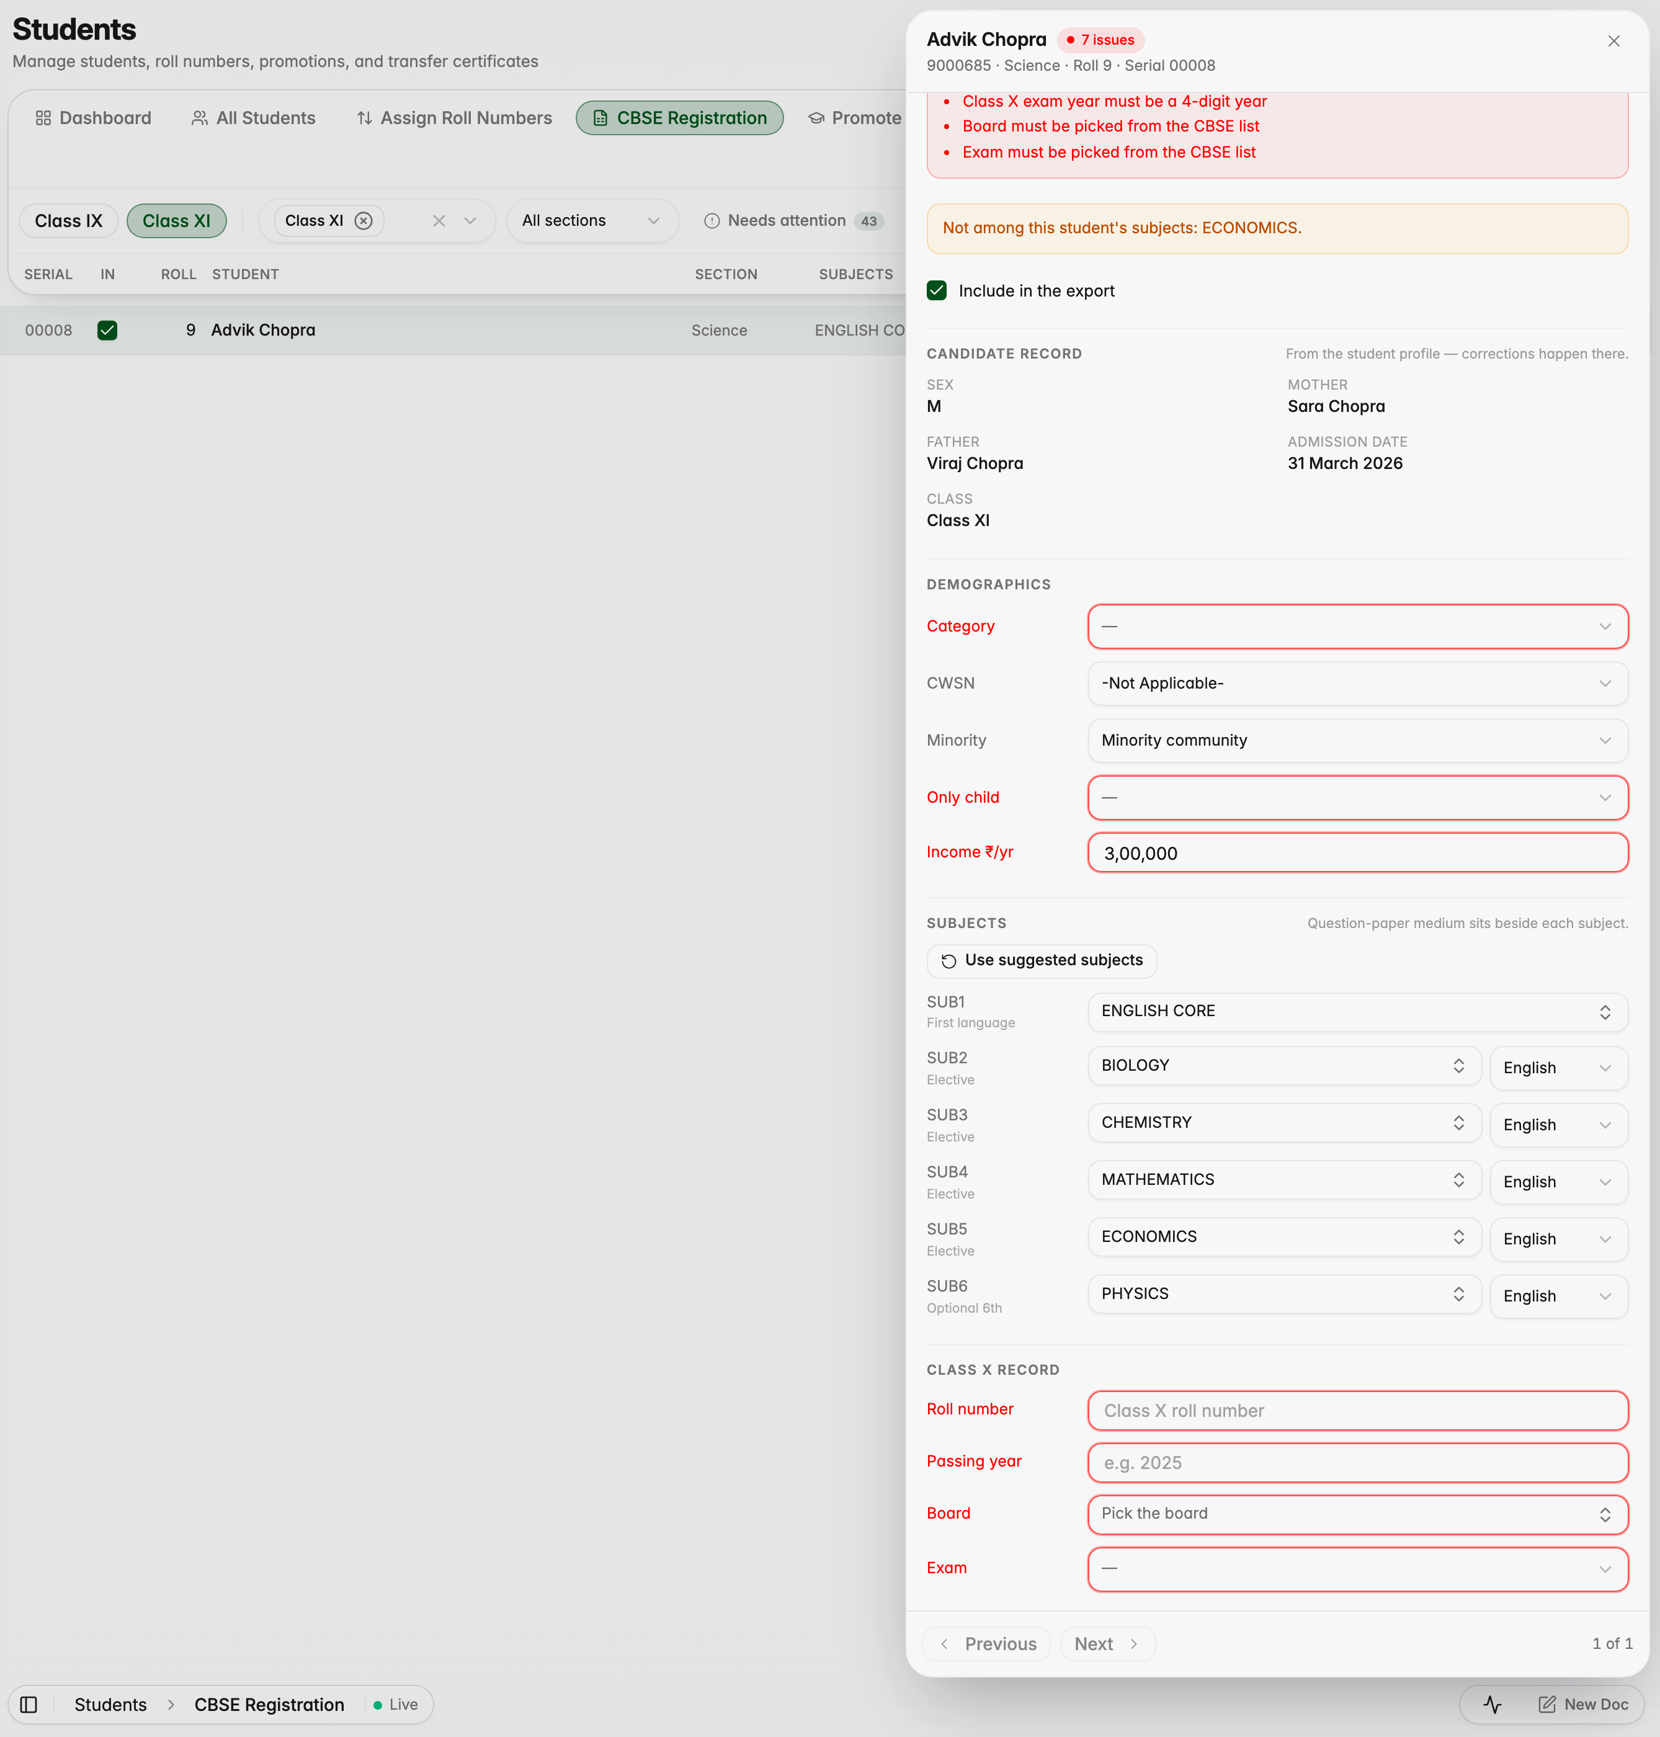Open the Only child dropdown
Image resolution: width=1660 pixels, height=1737 pixels.
pos(1357,798)
